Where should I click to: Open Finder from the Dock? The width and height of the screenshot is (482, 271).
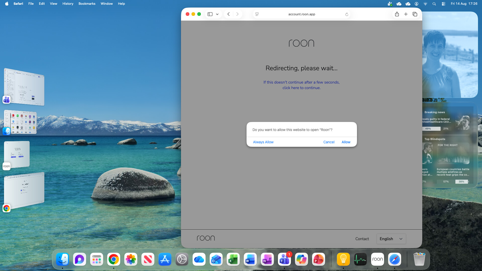(63, 259)
